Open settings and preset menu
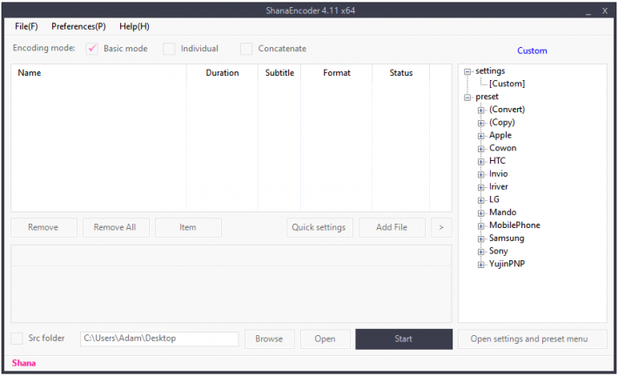This screenshot has height=376, width=618. point(533,339)
